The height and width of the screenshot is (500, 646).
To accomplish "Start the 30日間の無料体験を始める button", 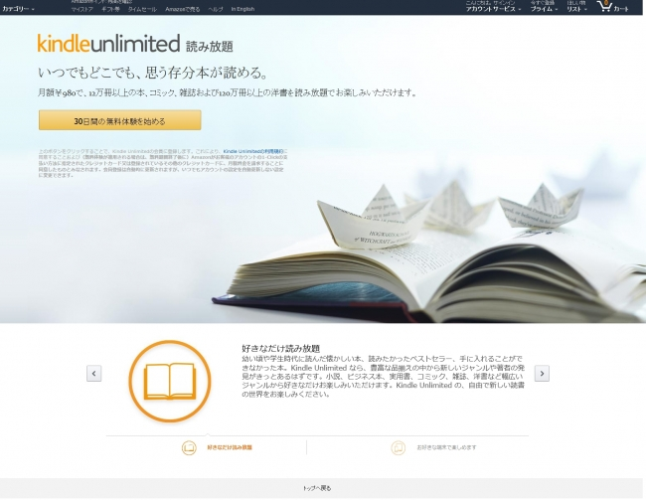I will [x=119, y=120].
